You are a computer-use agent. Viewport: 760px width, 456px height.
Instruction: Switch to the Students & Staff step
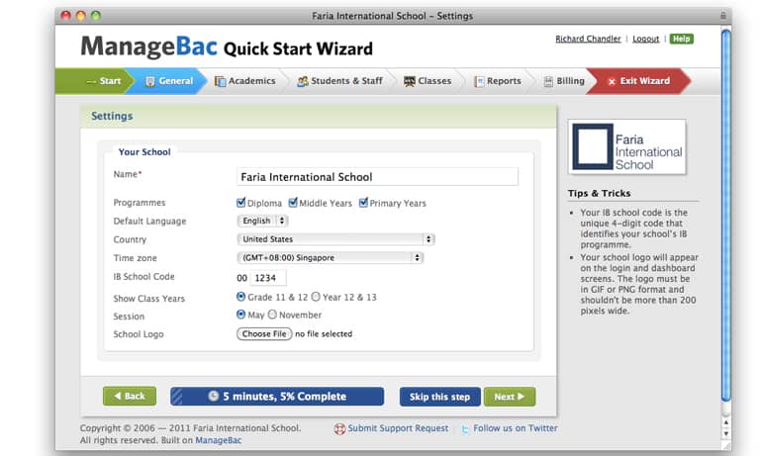(339, 81)
